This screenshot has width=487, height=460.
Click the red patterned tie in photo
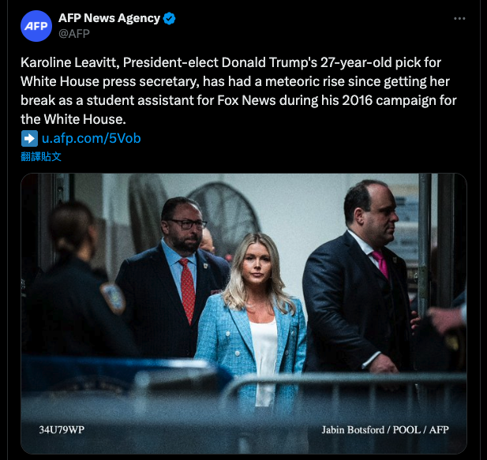click(187, 290)
